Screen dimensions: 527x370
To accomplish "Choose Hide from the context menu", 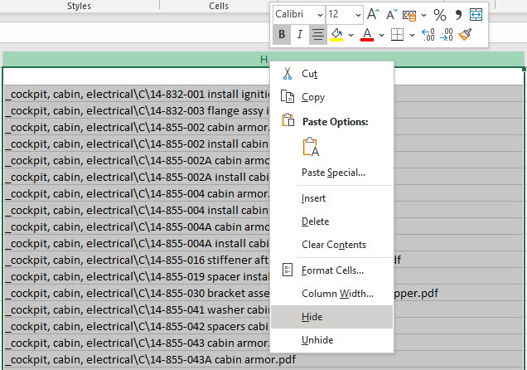I will tap(312, 317).
